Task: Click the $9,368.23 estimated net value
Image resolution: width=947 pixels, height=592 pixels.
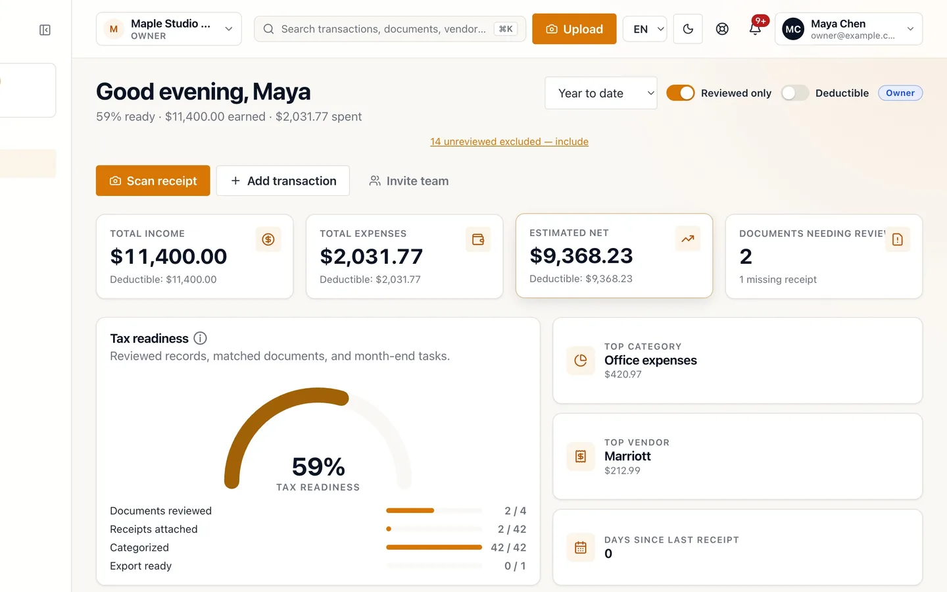Action: (x=581, y=256)
